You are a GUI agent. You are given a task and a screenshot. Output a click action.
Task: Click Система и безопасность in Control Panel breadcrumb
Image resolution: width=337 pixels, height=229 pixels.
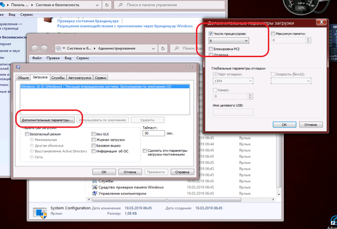coord(57,5)
